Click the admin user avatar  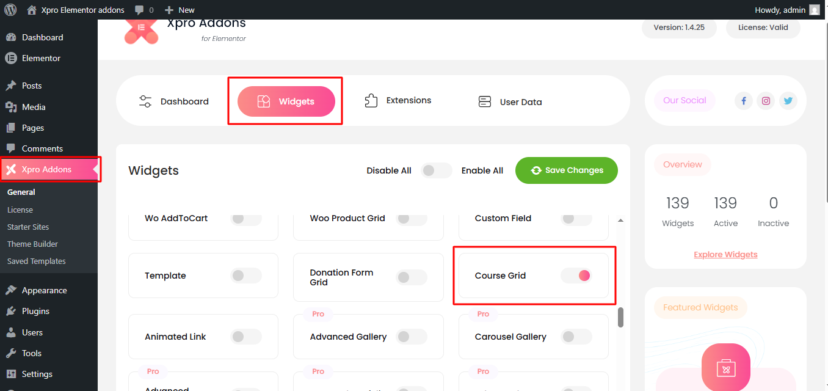[x=815, y=10]
